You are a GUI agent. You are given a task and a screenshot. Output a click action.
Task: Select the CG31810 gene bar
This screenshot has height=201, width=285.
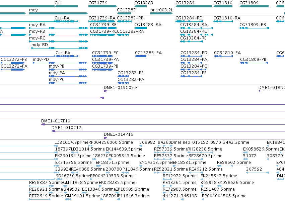click(x=223, y=6)
